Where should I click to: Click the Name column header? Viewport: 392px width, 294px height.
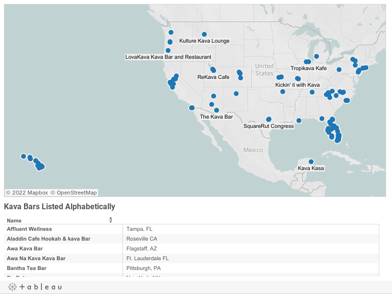(14, 220)
